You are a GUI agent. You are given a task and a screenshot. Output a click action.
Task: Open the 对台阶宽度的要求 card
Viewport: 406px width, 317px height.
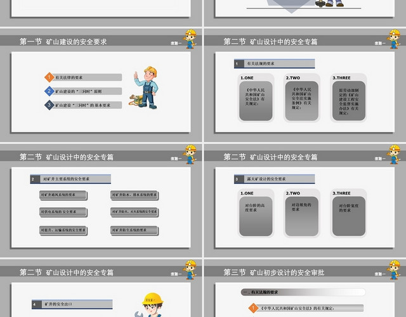pyautogui.click(x=349, y=216)
